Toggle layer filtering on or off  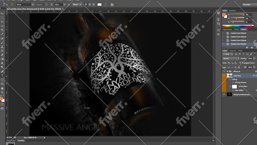click(x=255, y=54)
